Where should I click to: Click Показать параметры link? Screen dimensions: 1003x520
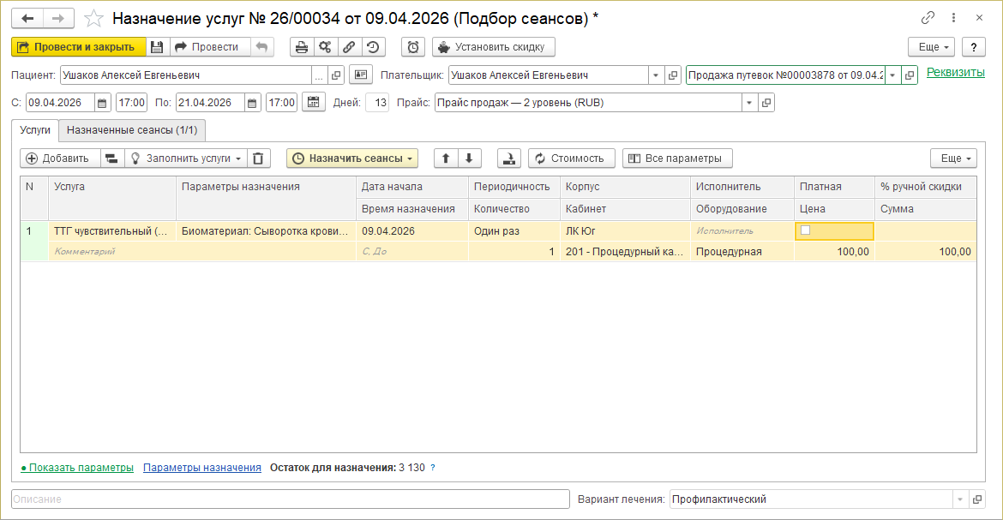coord(77,468)
